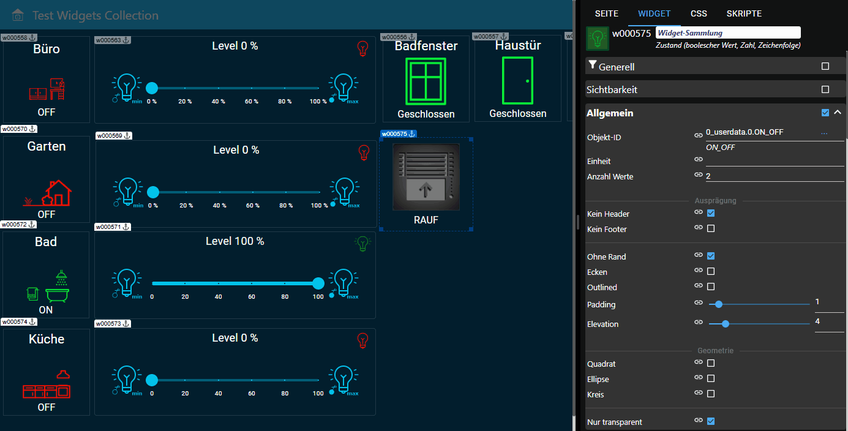848x431 pixels.
Task: Click the link icon beside Objekt-ID
Action: [x=698, y=135]
